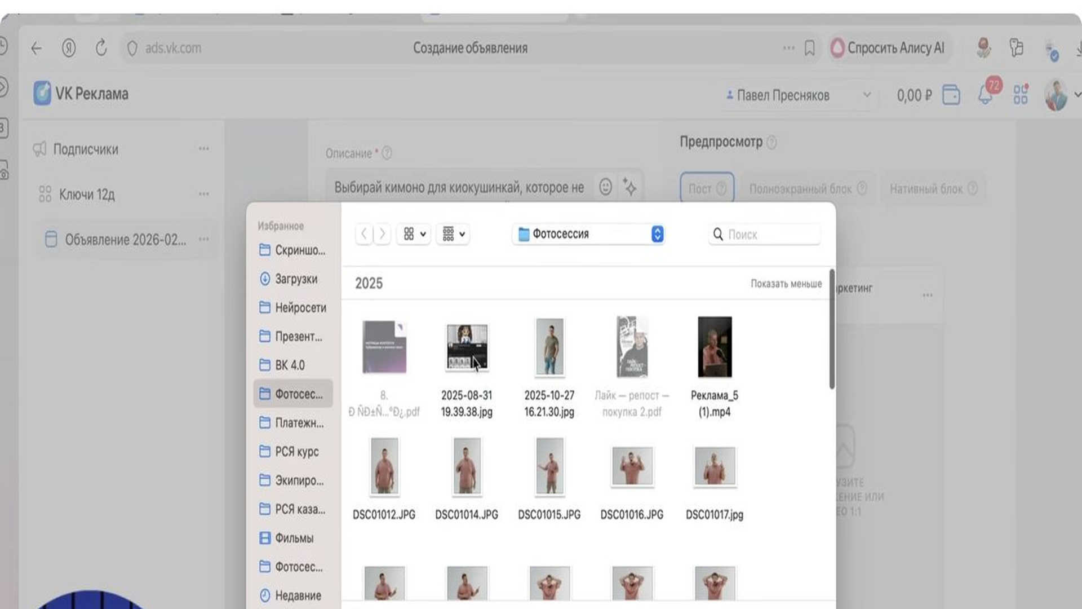Screen dimensions: 1082x609
Task: Open the icon view mode dropdown
Action: pos(414,233)
